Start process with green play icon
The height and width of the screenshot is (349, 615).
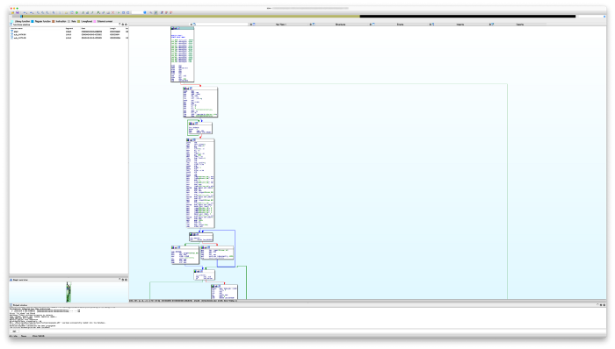point(119,12)
